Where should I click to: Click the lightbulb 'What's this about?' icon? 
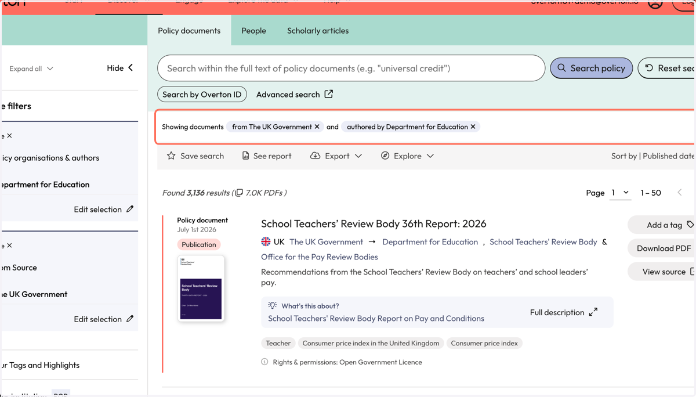coord(272,306)
